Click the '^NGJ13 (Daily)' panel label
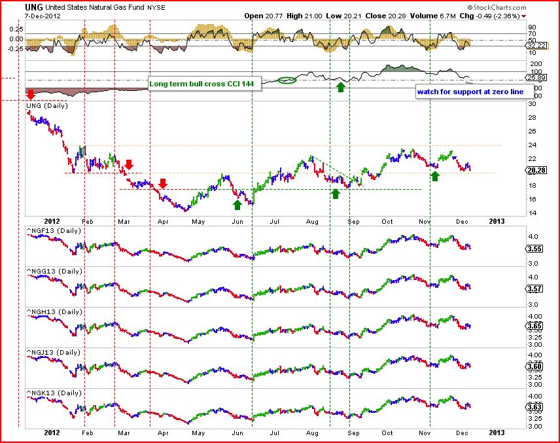 [54, 353]
